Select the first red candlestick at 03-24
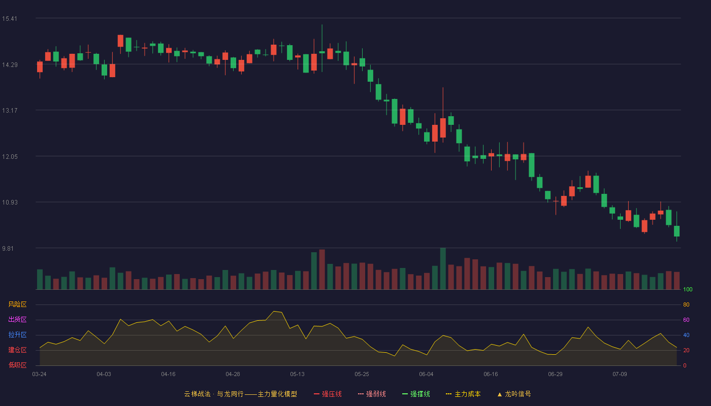Viewport: 711px width, 406px height. 40,67
